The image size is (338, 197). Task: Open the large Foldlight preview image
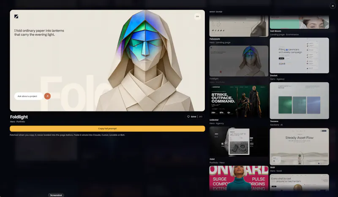[107, 60]
